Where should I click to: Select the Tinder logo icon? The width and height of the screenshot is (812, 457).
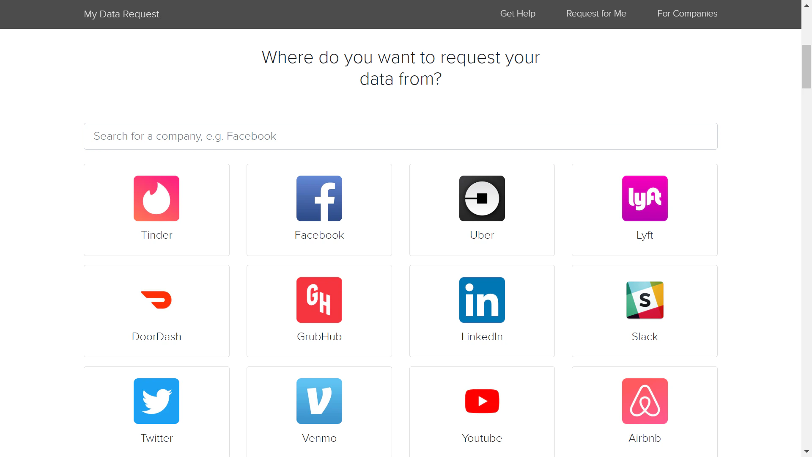[x=156, y=198]
